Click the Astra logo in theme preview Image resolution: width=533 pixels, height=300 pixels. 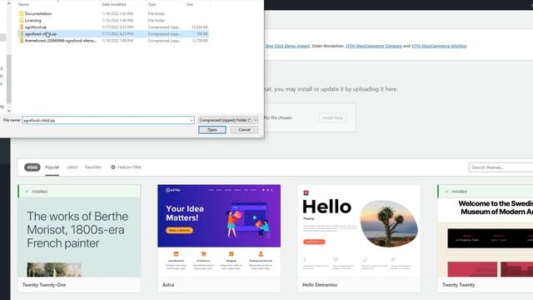tap(173, 190)
